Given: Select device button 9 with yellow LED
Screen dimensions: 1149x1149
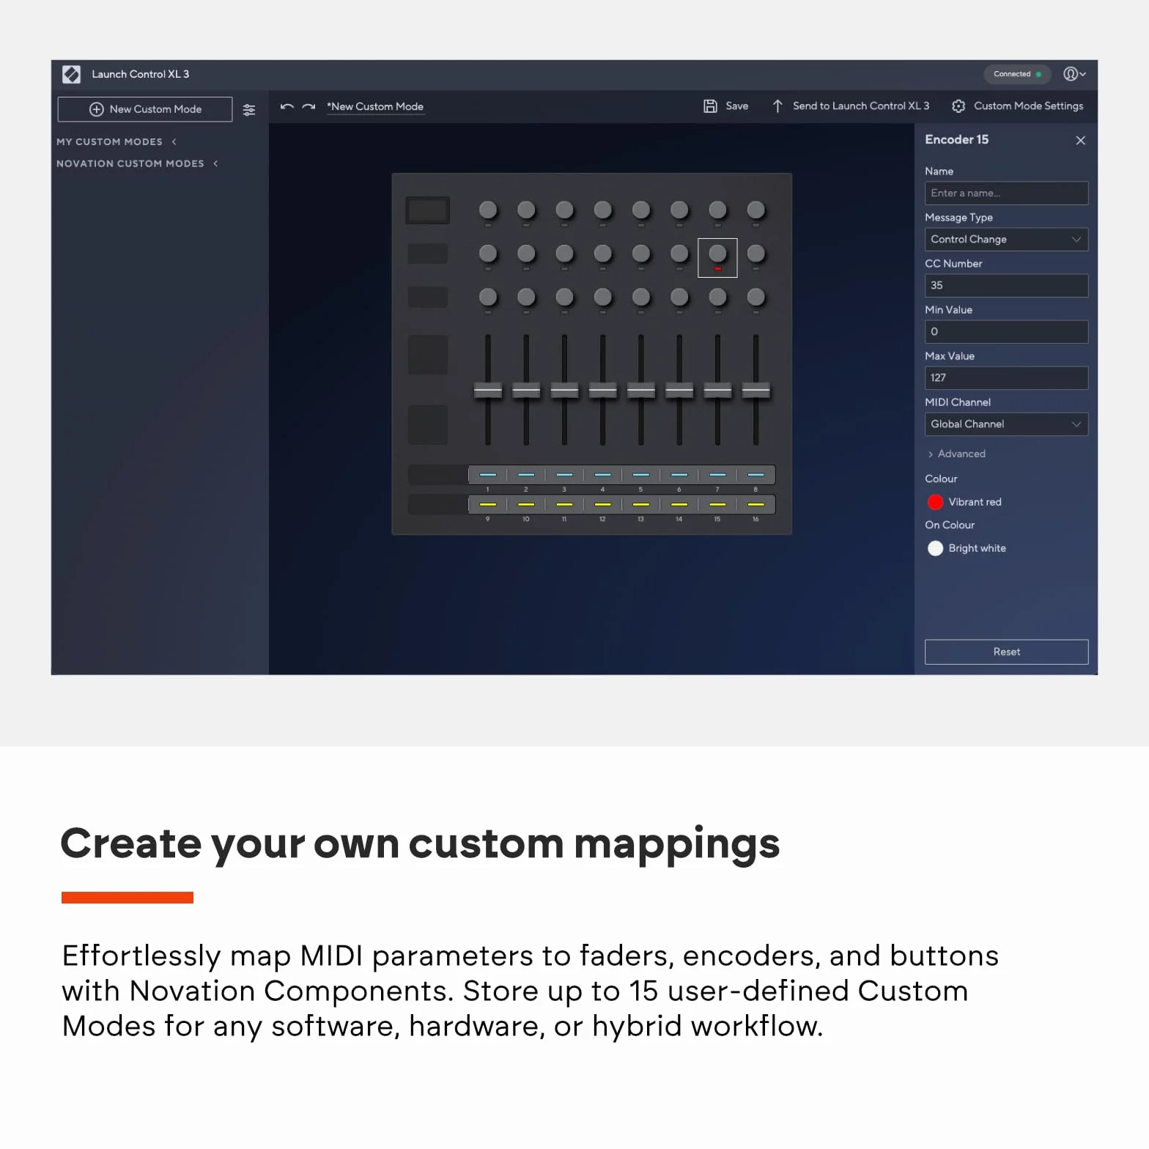Looking at the screenshot, I should [x=488, y=504].
